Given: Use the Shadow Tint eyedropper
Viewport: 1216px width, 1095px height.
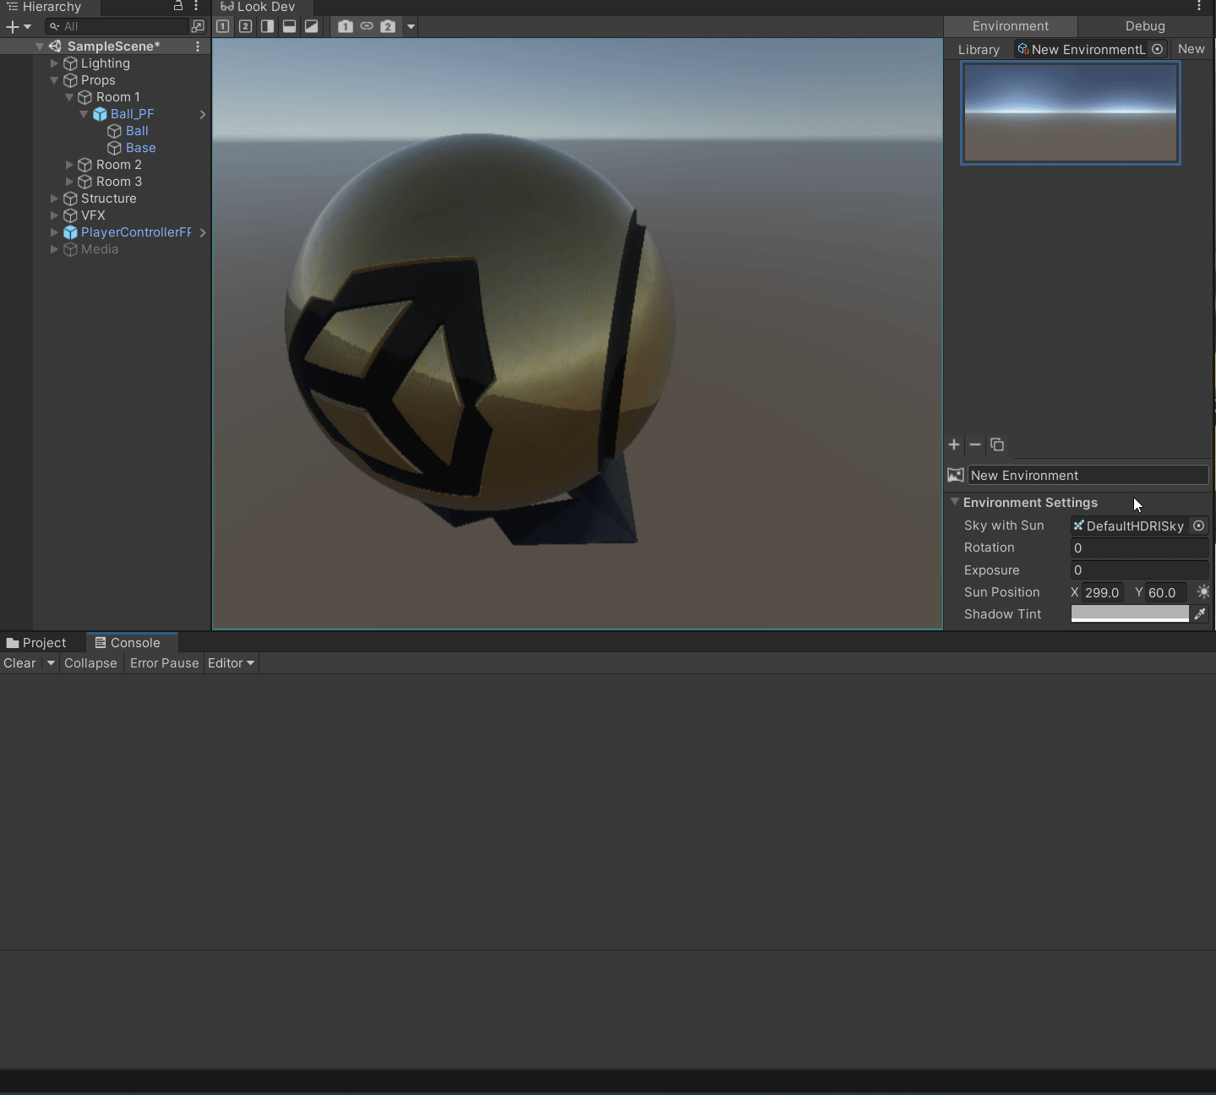Looking at the screenshot, I should click(1200, 614).
